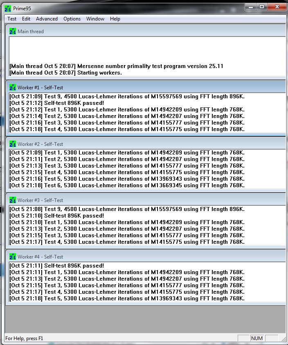Screen dimensions: 288x345
Task: Click the Worker #2 Self-Test window icon
Action: [13, 144]
